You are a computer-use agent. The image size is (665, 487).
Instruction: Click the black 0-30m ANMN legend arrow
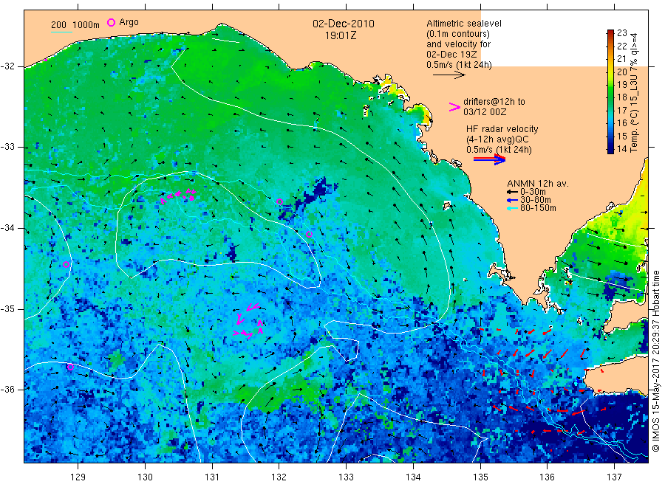(512, 192)
